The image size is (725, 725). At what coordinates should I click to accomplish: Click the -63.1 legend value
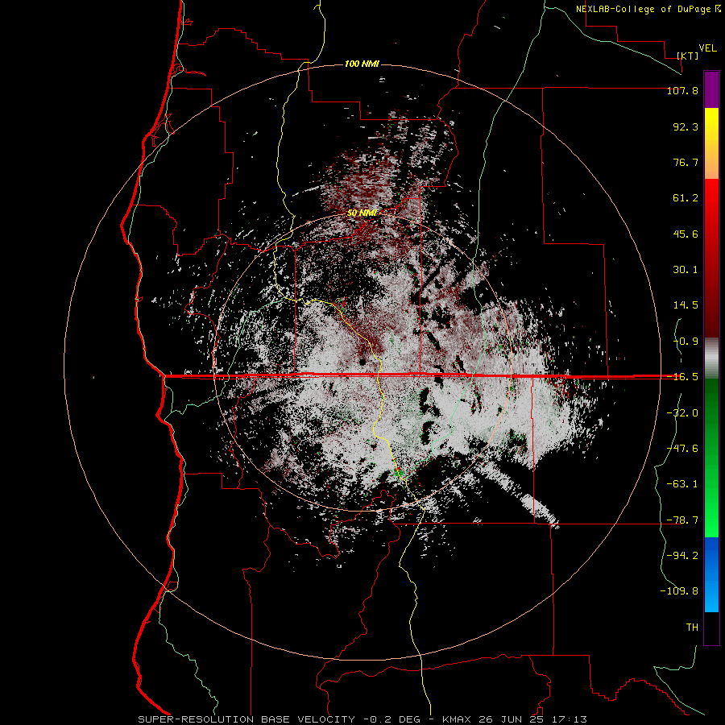coord(682,484)
